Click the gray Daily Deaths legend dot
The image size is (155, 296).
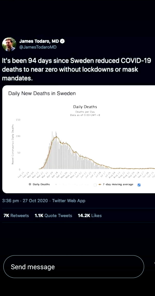[x=30, y=184]
